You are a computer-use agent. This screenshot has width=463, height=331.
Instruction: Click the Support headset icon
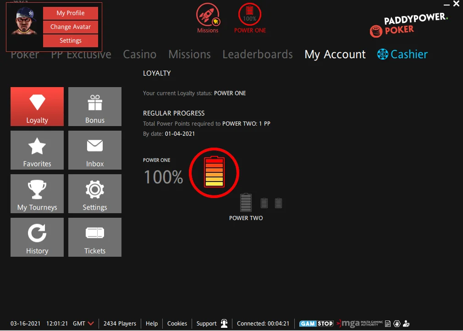pos(224,324)
